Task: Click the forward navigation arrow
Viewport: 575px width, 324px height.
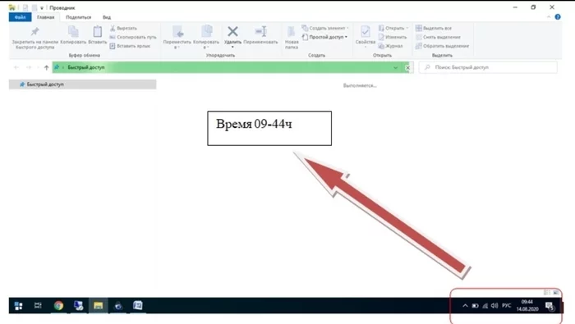Action: 29,67
